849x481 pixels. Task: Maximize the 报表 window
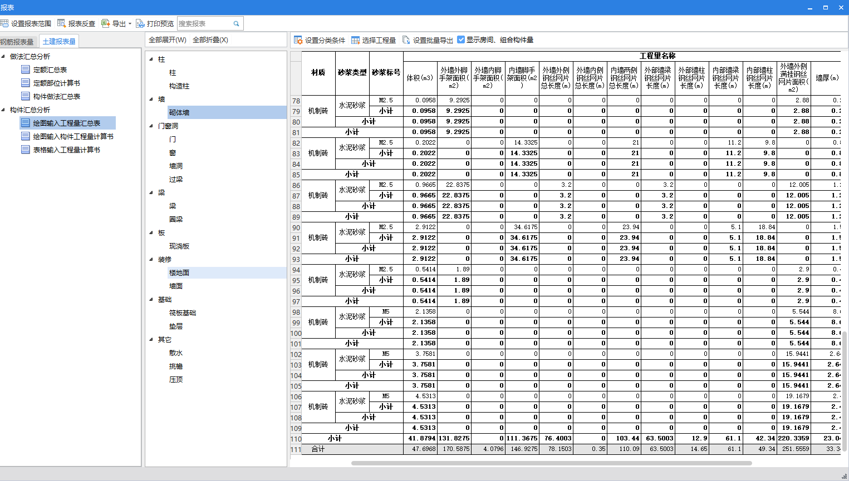pos(825,7)
